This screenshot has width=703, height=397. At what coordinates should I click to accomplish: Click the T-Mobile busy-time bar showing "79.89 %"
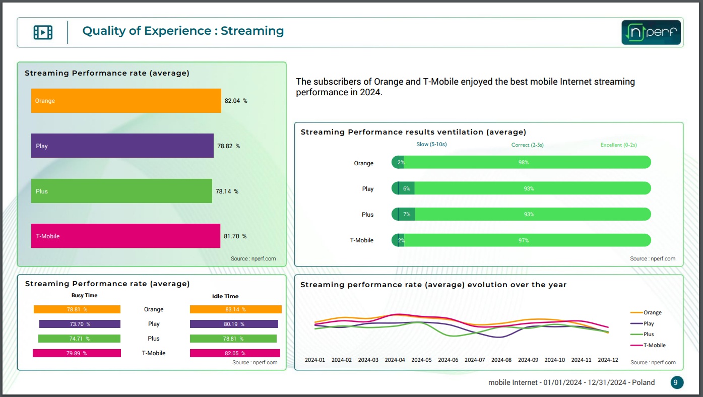77,353
